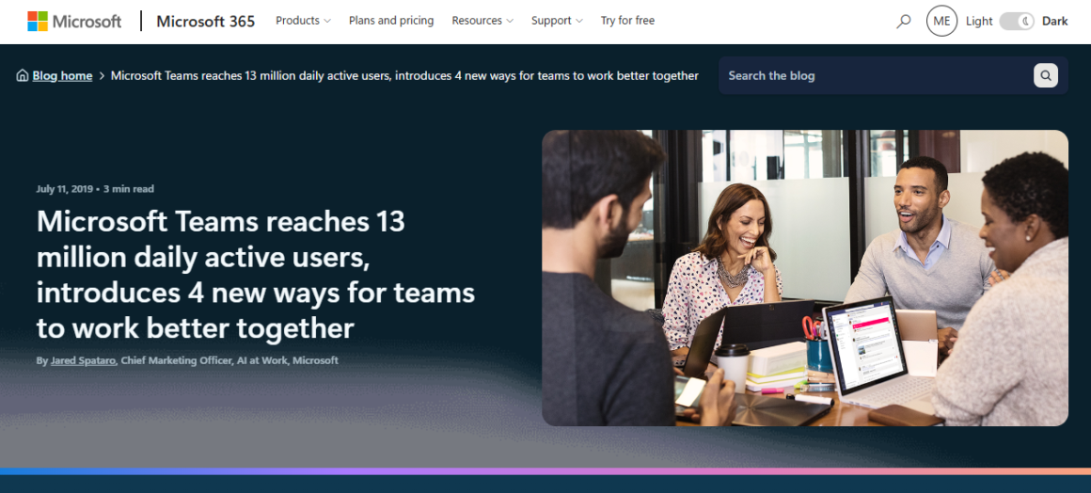Select Try for free
The image size is (1091, 493).
627,21
